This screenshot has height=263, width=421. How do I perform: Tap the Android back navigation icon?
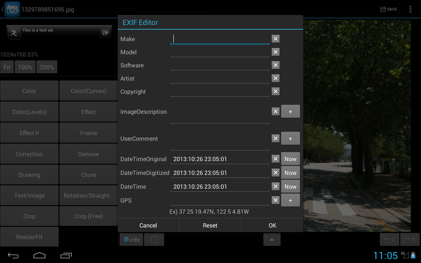coord(13,255)
